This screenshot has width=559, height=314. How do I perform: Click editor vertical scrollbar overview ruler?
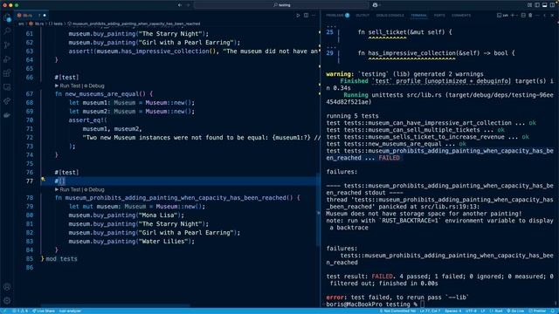pos(317,167)
